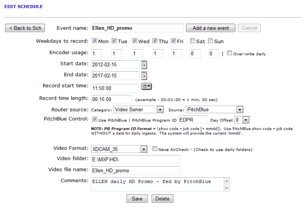
Task: Save the schedule with the Save button
Action: 137,199
